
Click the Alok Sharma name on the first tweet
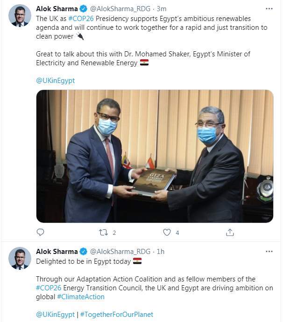tap(57, 9)
